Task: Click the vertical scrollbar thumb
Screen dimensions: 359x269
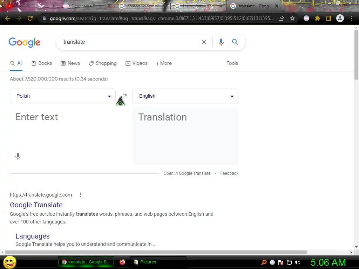Action: click(x=356, y=55)
